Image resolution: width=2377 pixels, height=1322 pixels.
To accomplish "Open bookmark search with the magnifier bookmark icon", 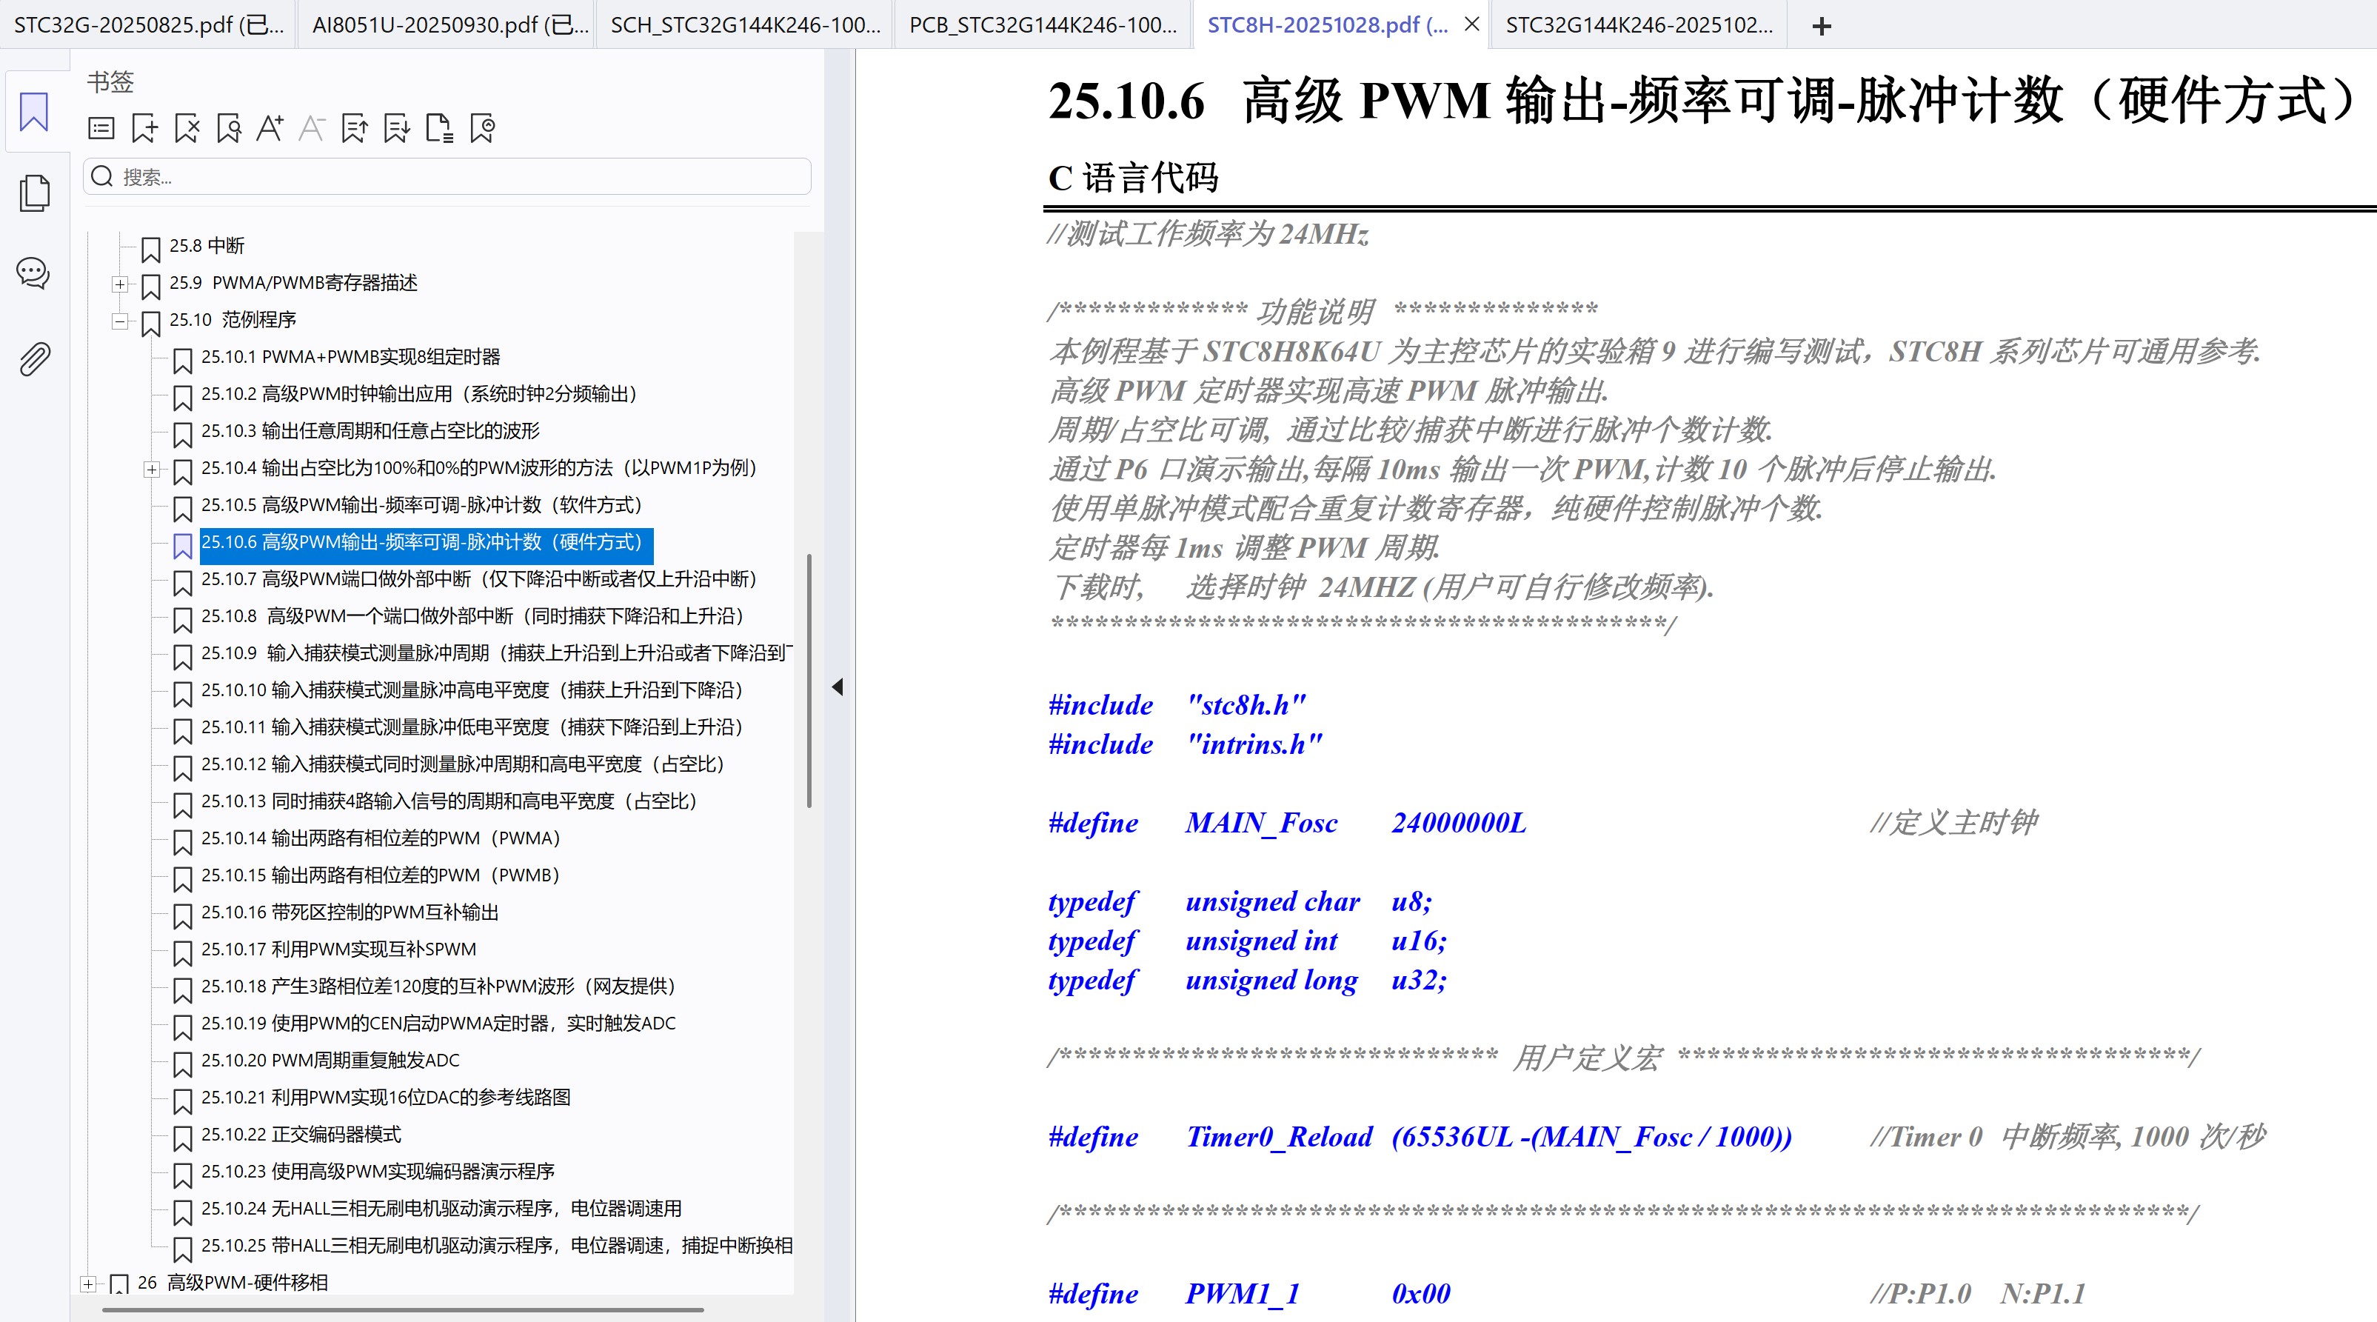I will click(229, 128).
